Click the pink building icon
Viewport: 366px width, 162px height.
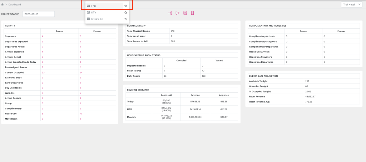(x=192, y=13)
